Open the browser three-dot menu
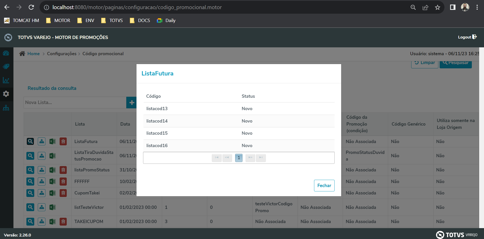The image size is (484, 239). pyautogui.click(x=477, y=7)
